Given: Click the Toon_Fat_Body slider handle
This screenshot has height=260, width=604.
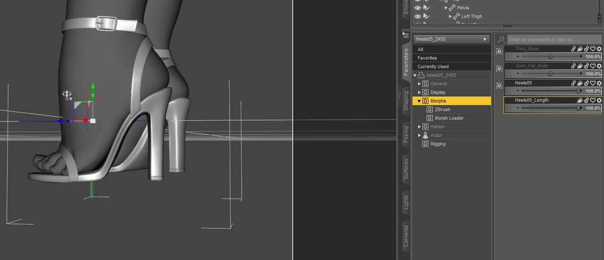Looking at the screenshot, I should coord(550,74).
